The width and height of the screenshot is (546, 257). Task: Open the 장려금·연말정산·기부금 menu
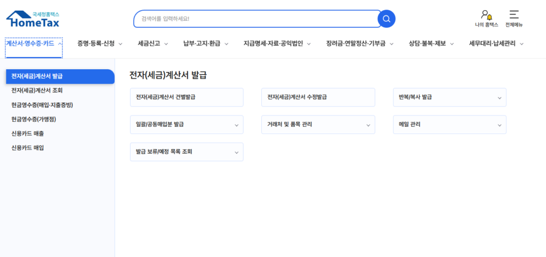point(360,44)
